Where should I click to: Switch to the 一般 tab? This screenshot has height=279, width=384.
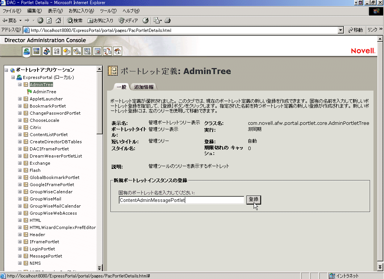pyautogui.click(x=121, y=87)
